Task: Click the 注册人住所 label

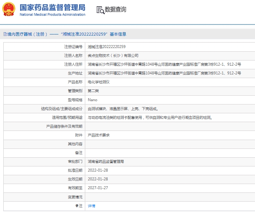Action: 73,65
